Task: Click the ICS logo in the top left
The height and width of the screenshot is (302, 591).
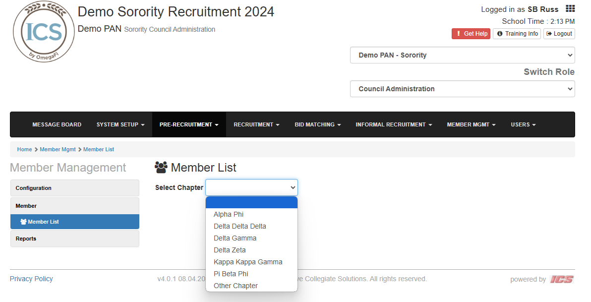Action: tap(43, 31)
